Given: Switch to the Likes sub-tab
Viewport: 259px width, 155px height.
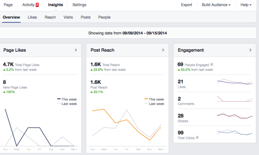Looking at the screenshot, I should click(x=32, y=17).
